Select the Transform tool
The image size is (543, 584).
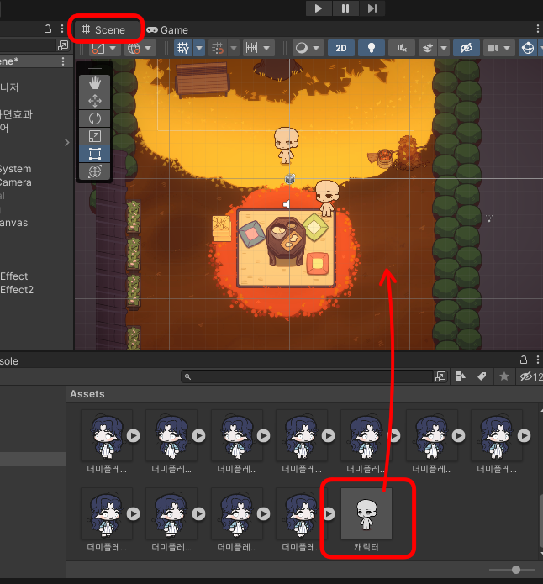point(95,171)
